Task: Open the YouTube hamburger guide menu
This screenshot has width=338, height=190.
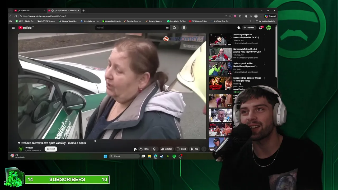Action: [13, 28]
